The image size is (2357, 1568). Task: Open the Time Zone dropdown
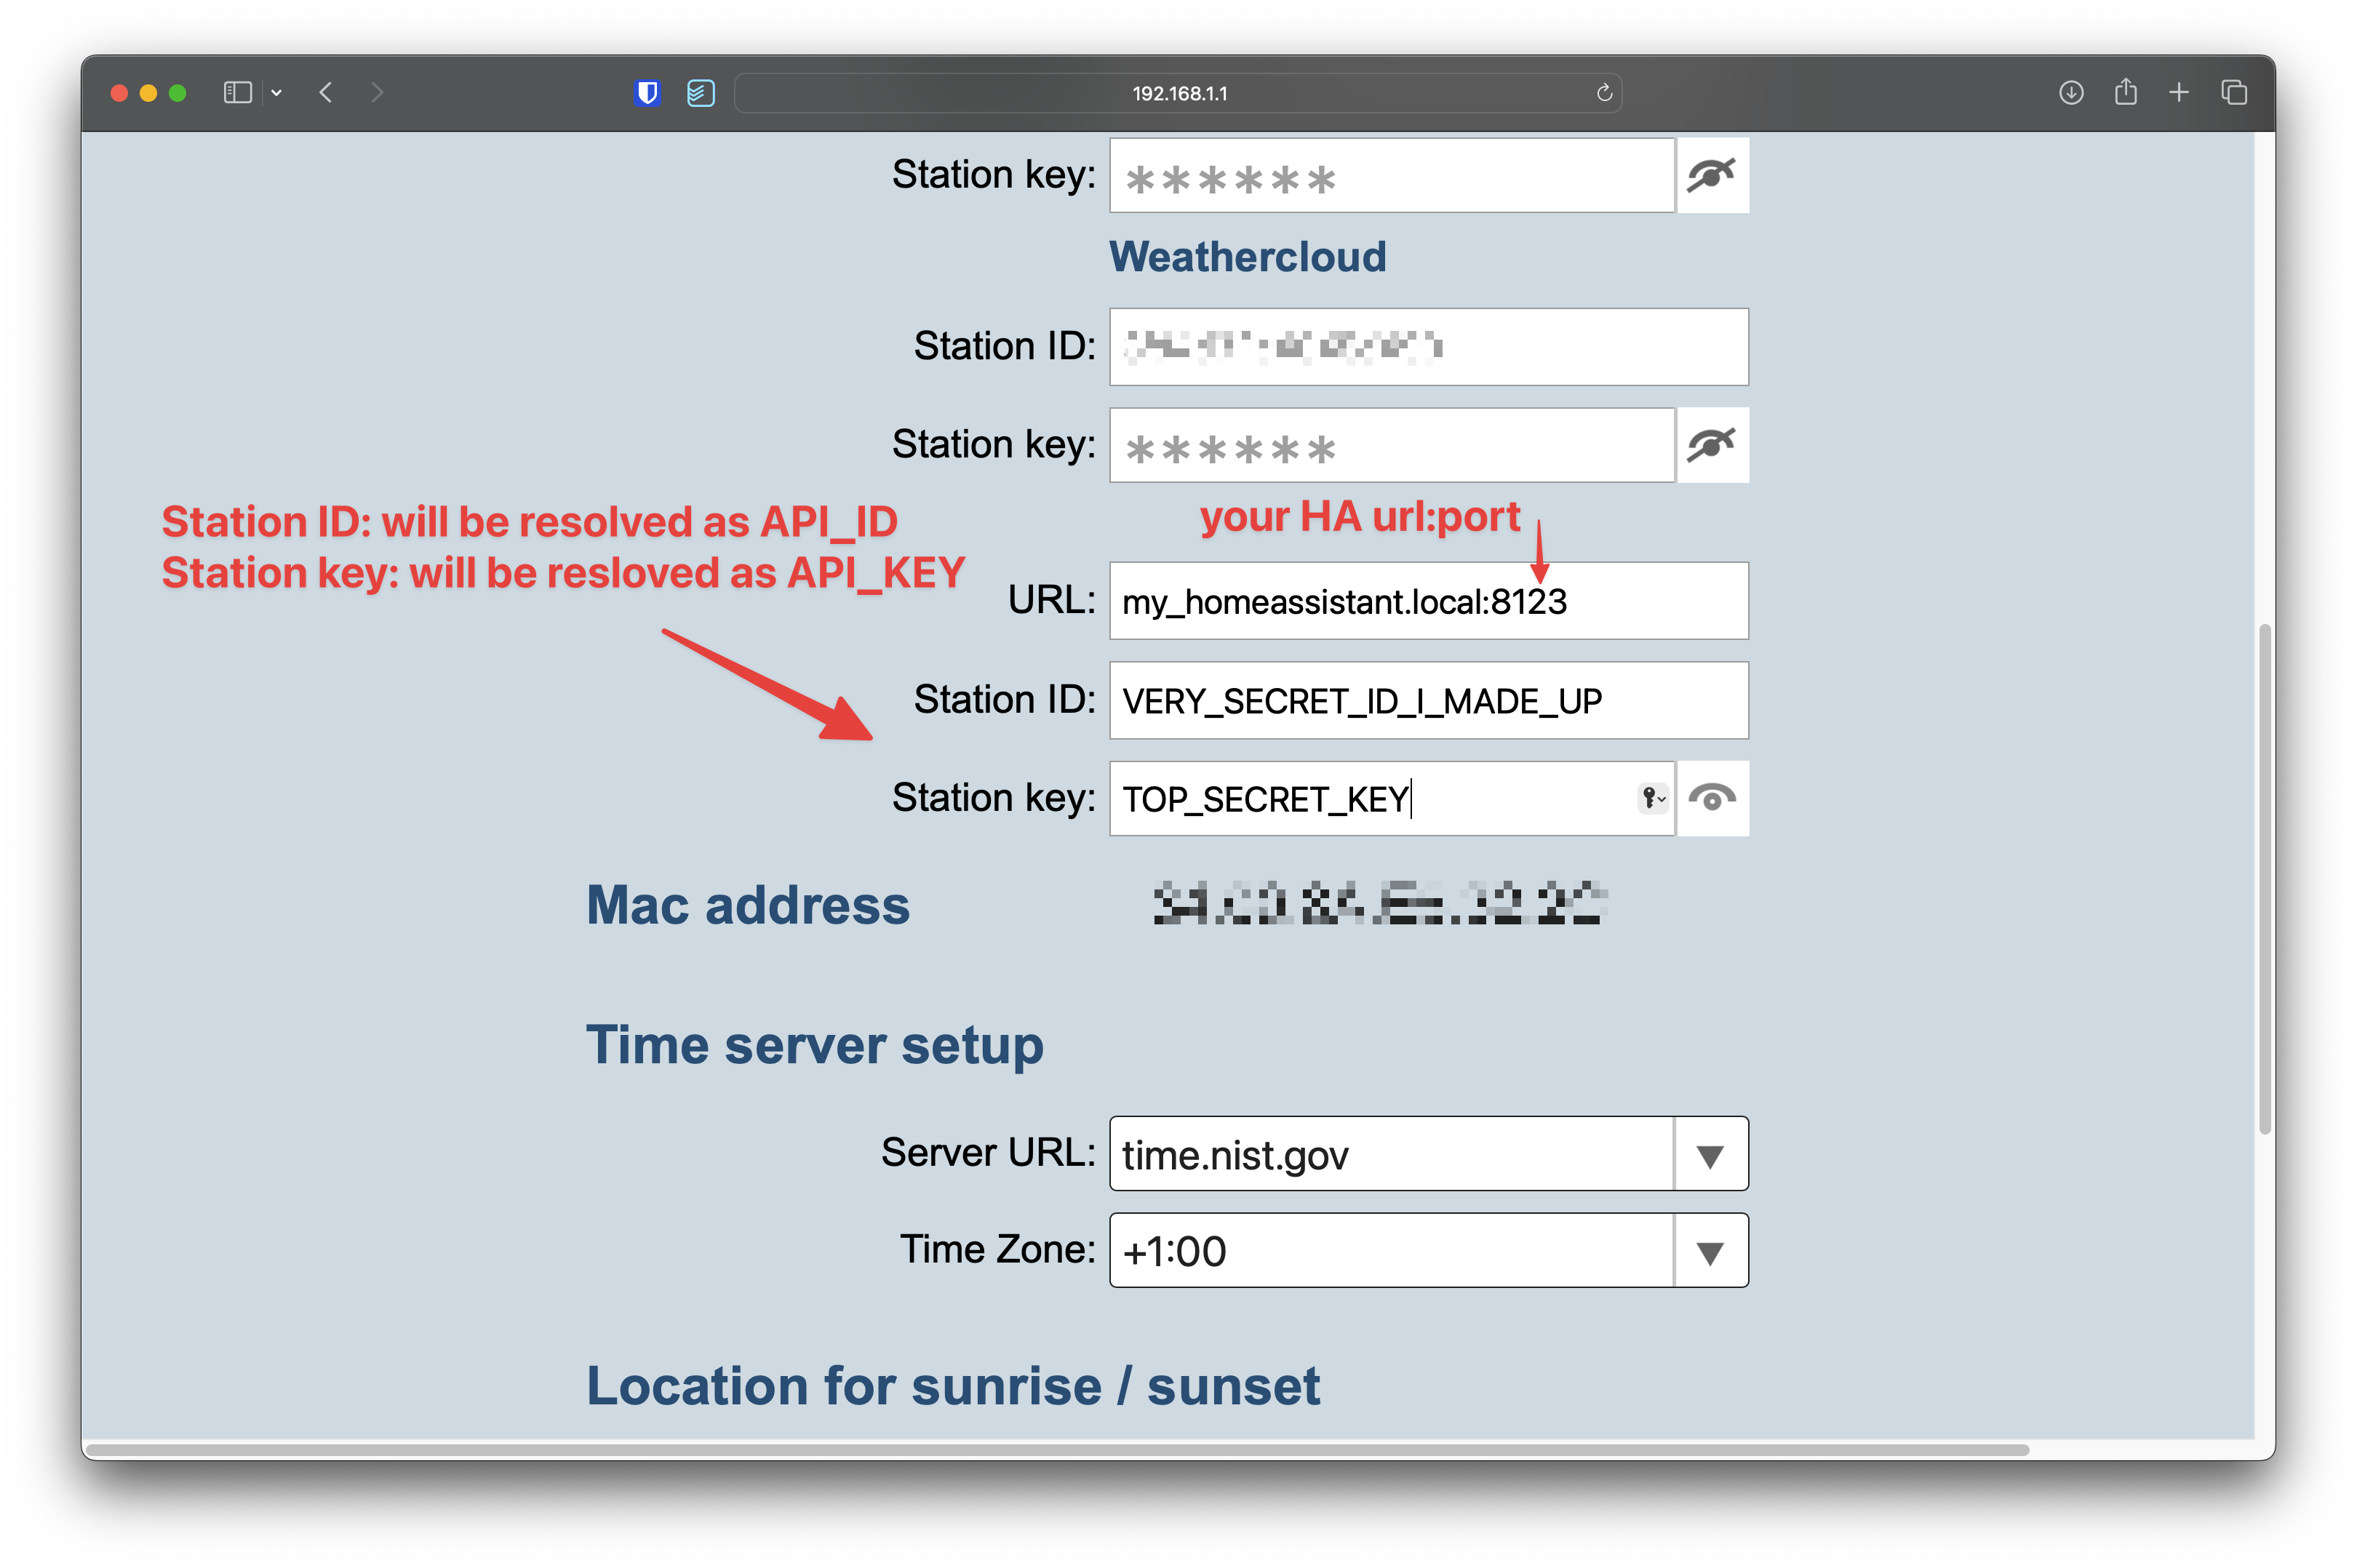click(1710, 1251)
